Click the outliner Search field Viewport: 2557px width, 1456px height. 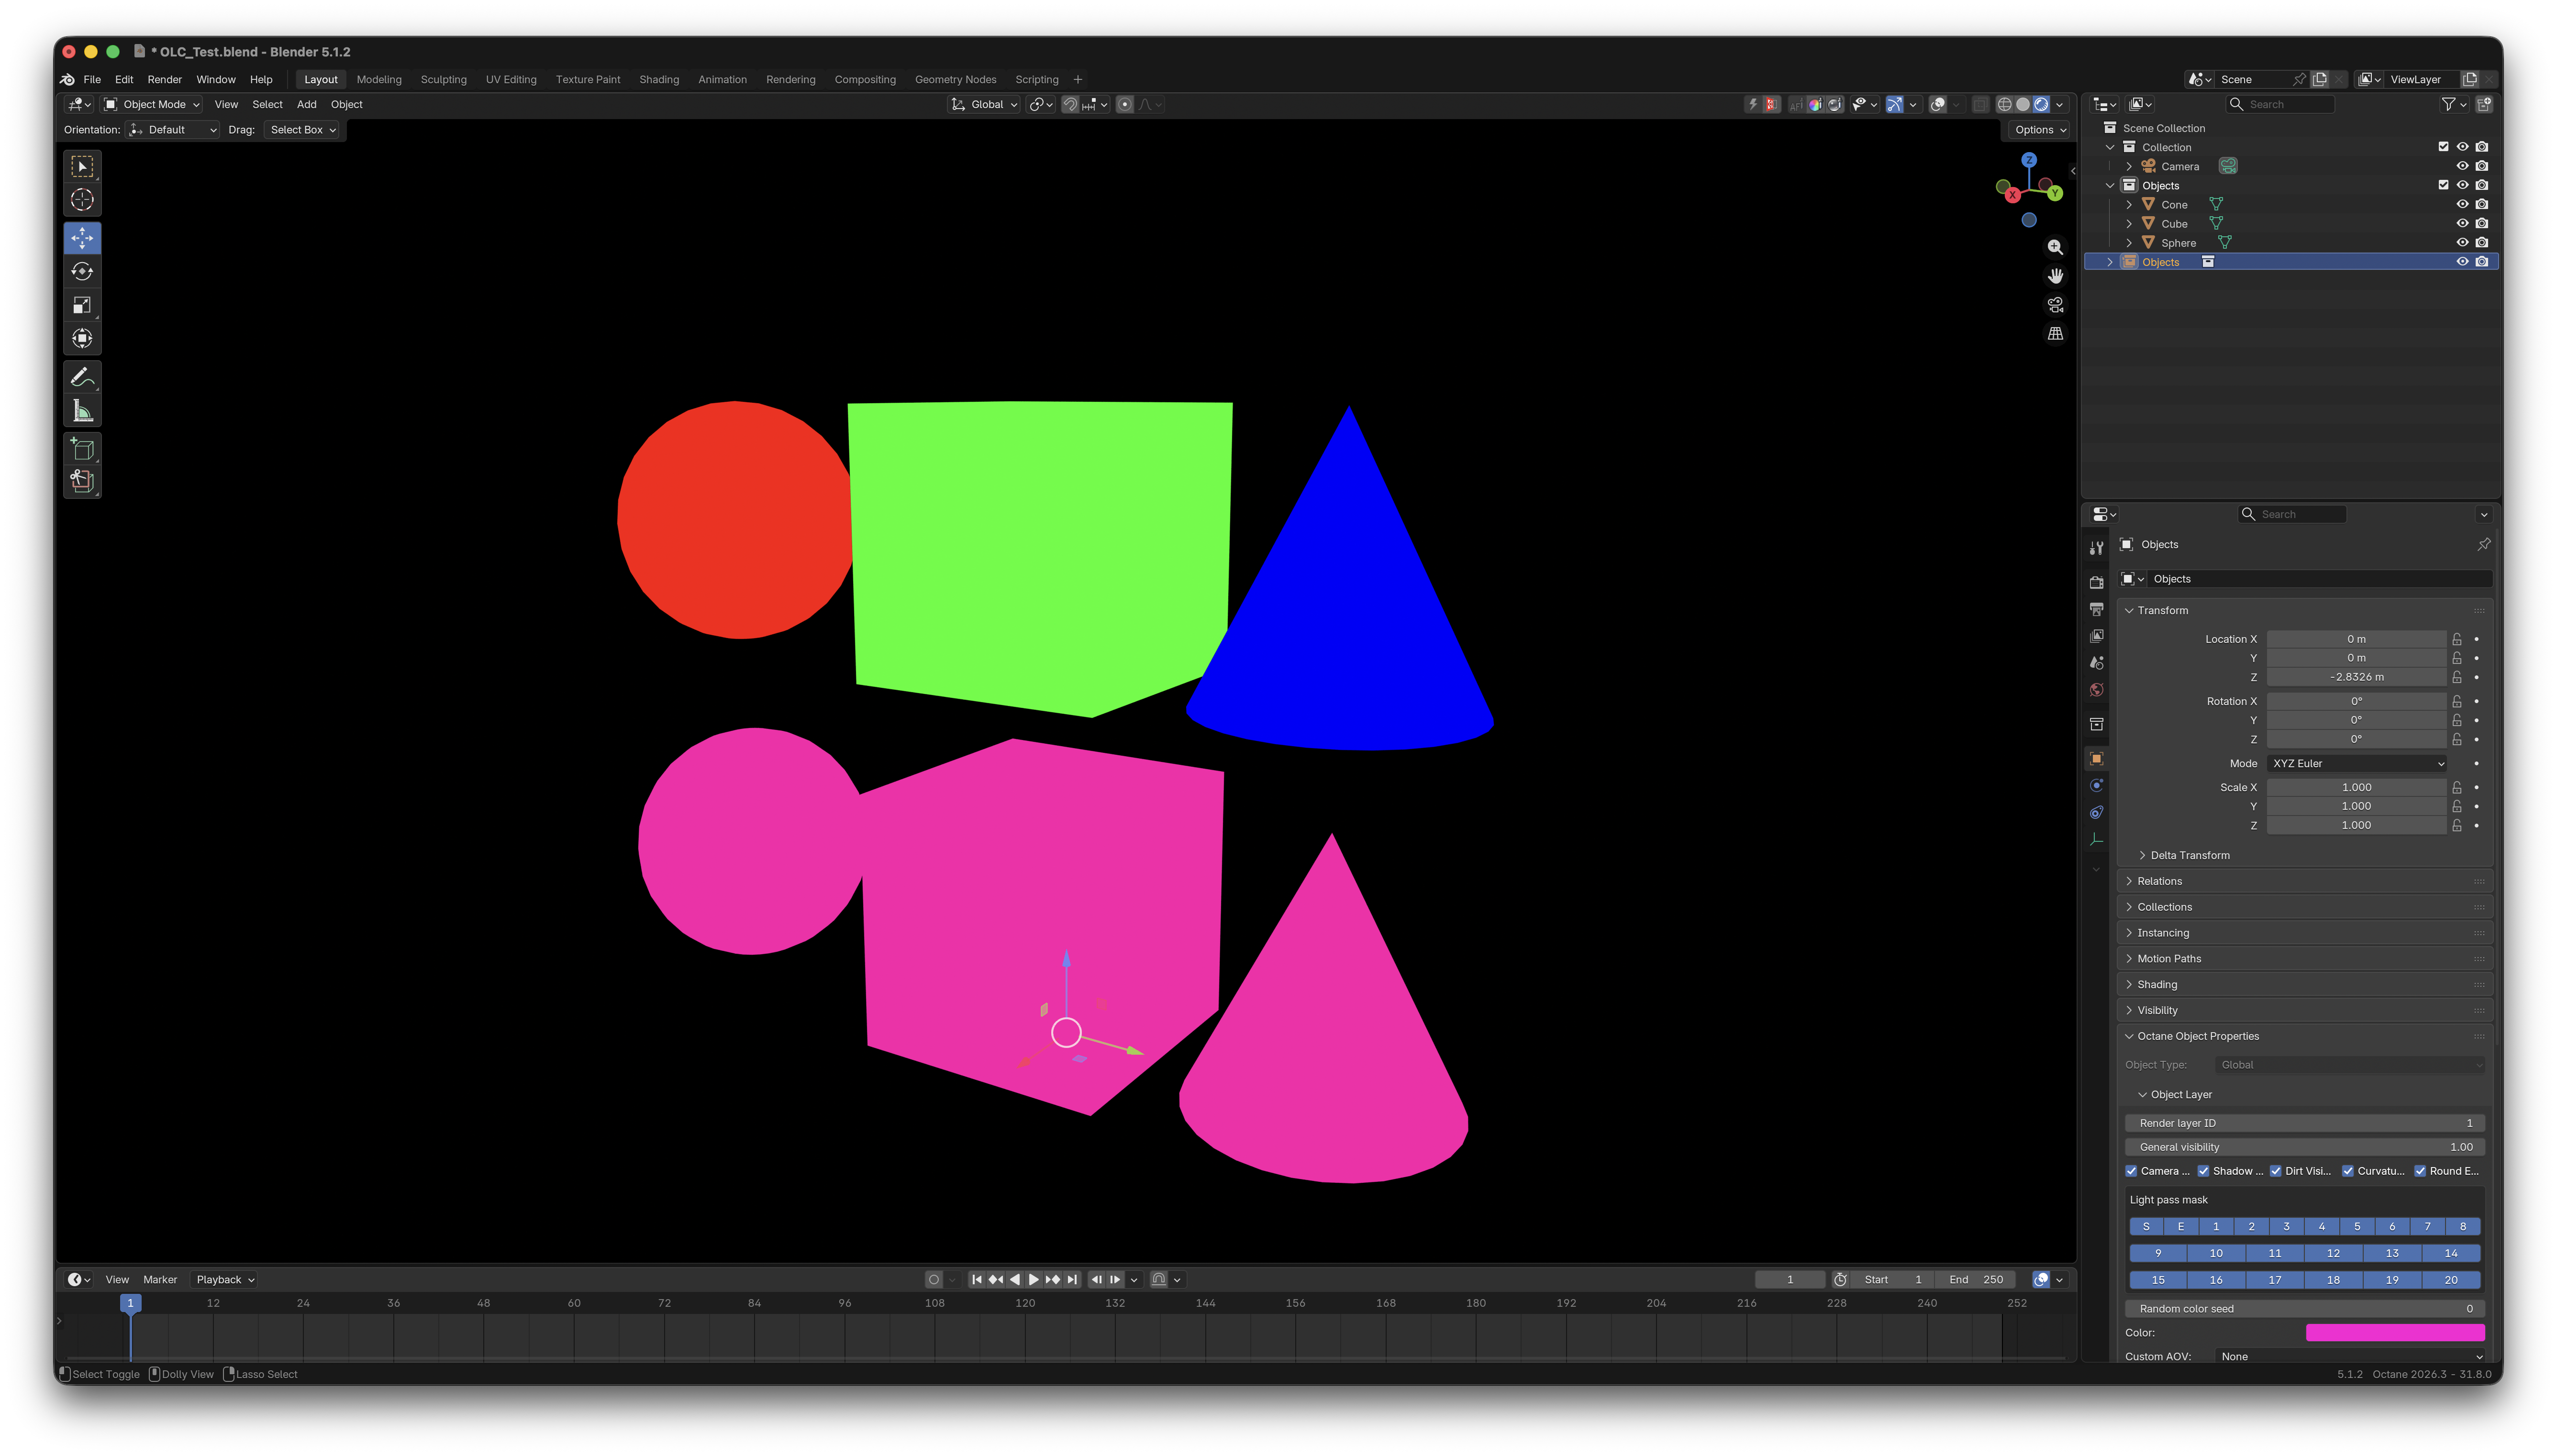2281,104
